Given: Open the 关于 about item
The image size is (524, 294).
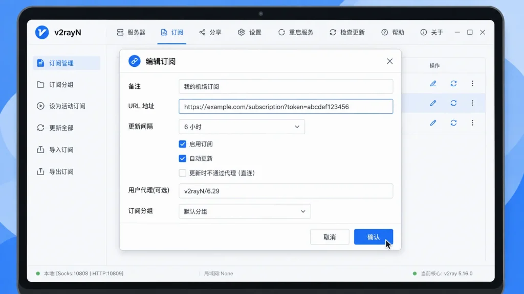Looking at the screenshot, I should pyautogui.click(x=431, y=32).
